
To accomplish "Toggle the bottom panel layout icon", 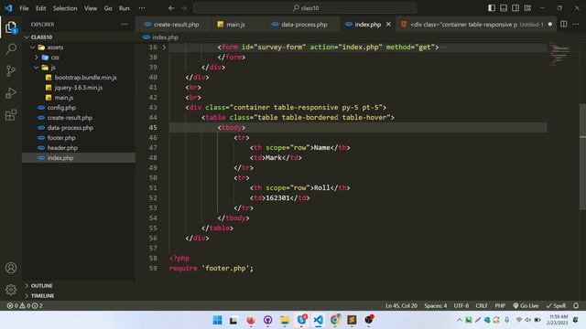I will (x=504, y=8).
